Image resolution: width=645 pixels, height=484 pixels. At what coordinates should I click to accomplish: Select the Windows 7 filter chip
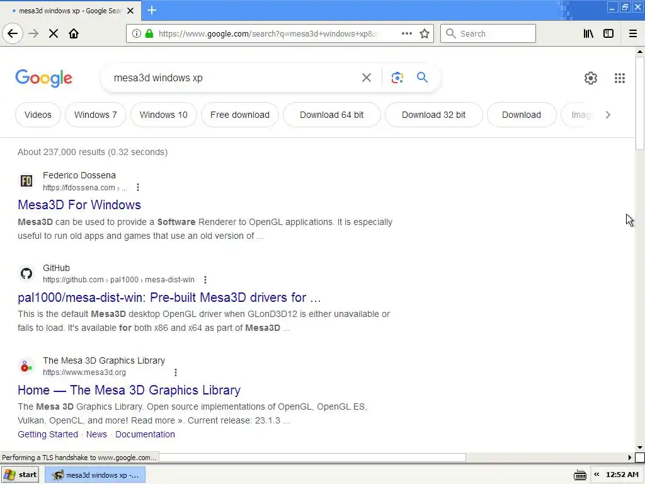pos(96,115)
